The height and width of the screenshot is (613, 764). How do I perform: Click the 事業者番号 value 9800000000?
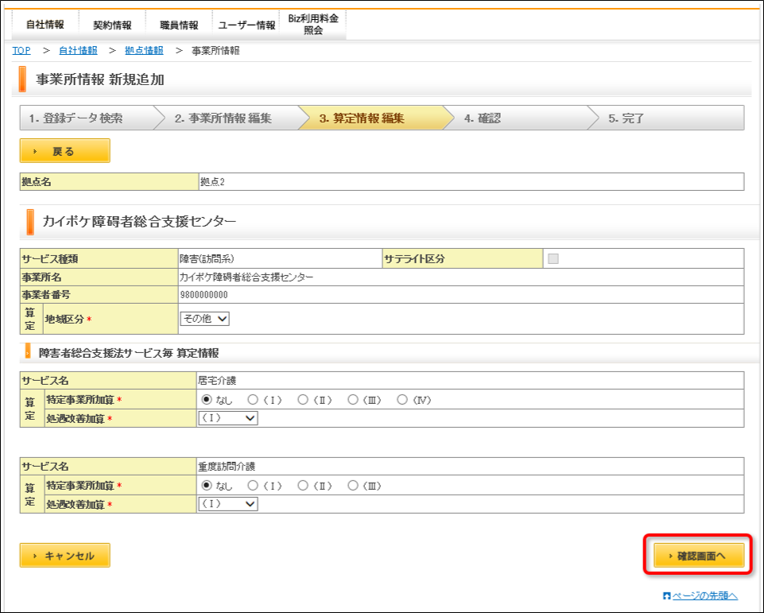pos(204,295)
